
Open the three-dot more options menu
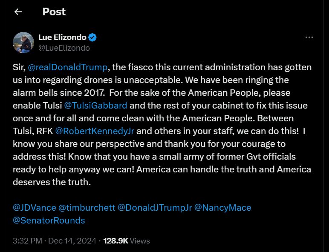pos(309,37)
